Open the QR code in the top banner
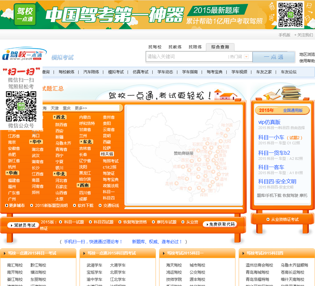The height and width of the screenshot is (286, 315). 290,15
